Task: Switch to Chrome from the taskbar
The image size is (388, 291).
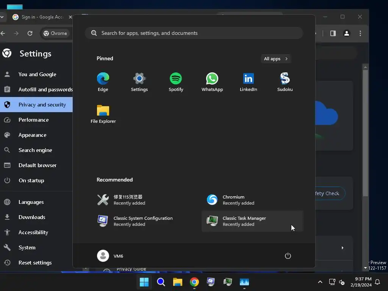Action: [x=194, y=282]
